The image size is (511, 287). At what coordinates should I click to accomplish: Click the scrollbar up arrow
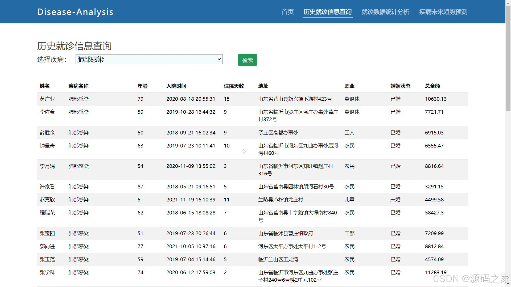click(508, 2)
